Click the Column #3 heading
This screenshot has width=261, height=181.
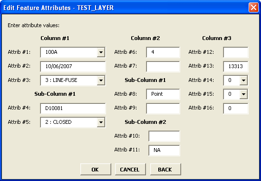(217, 38)
